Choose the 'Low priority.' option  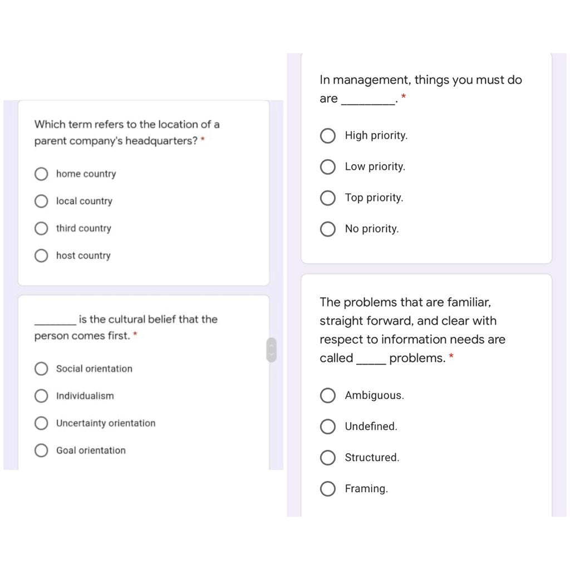pyautogui.click(x=328, y=166)
